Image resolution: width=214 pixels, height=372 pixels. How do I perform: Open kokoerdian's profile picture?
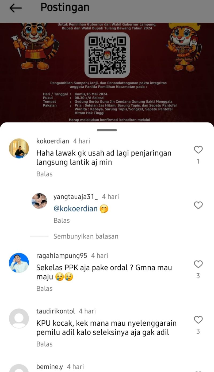19,148
